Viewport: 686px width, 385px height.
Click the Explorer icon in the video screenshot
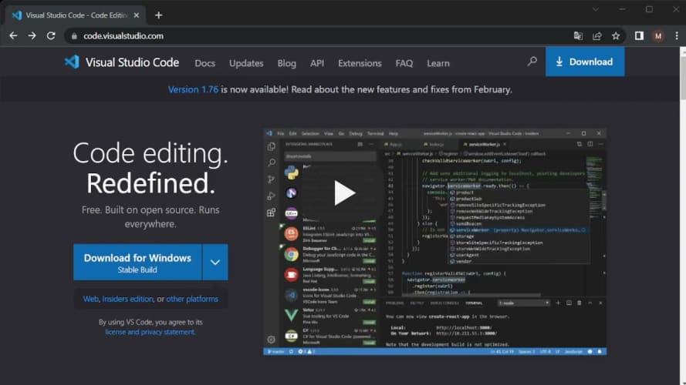272,146
